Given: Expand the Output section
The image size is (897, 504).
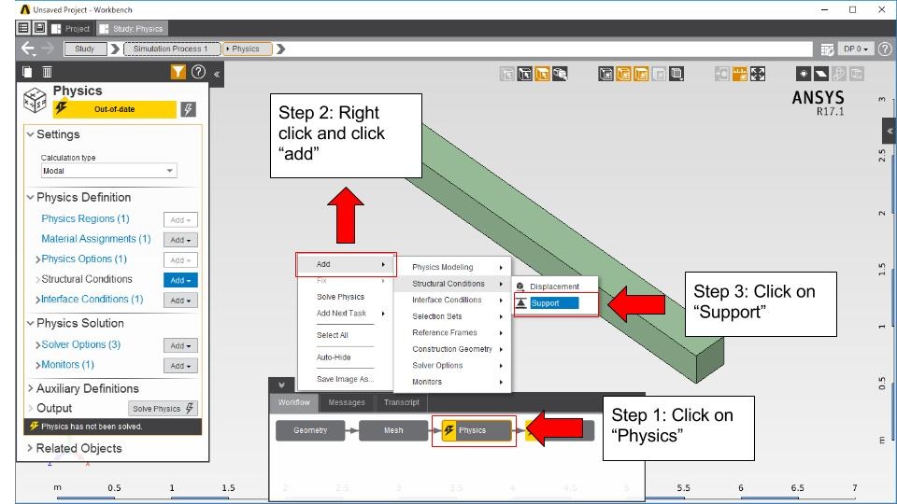Looking at the screenshot, I should coord(30,408).
